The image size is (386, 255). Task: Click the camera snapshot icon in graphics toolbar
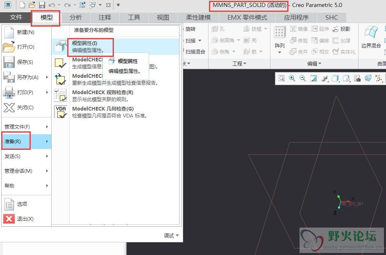(357, 78)
